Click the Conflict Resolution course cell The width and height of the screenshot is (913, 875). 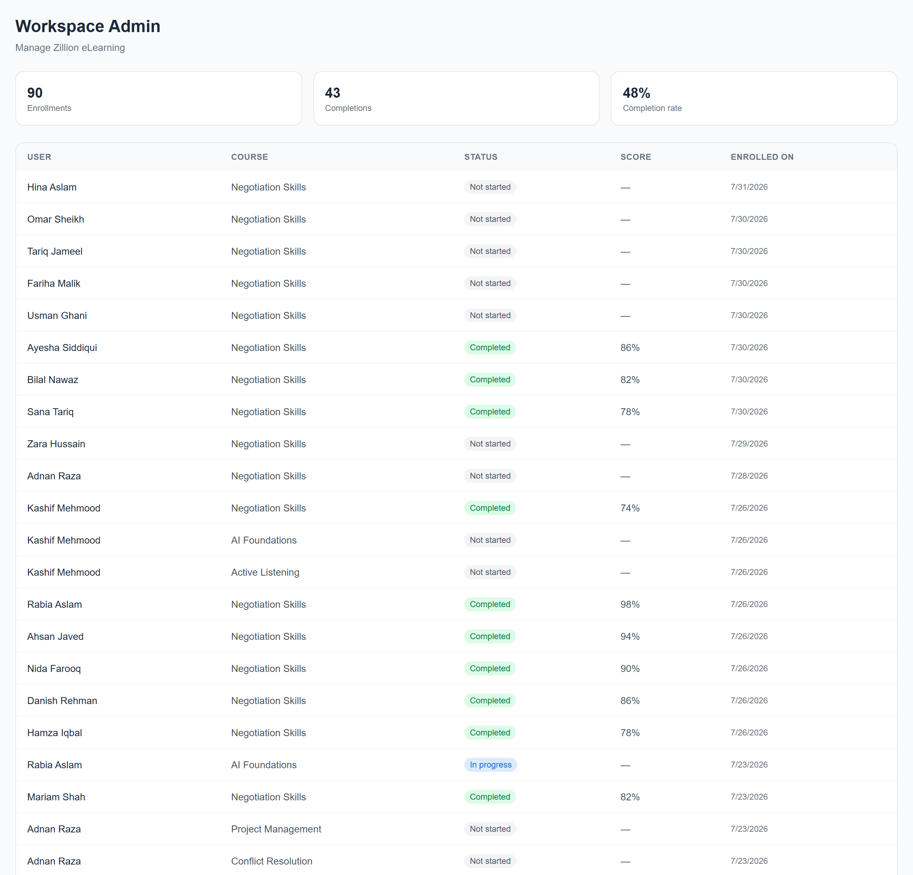[x=272, y=861]
